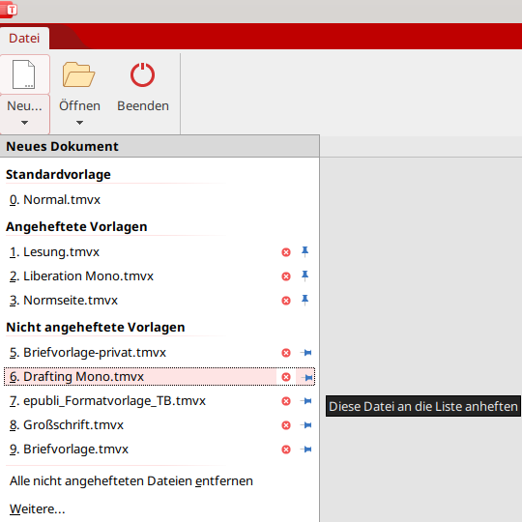Click the Öffnen label text
522x522 pixels.
click(79, 105)
